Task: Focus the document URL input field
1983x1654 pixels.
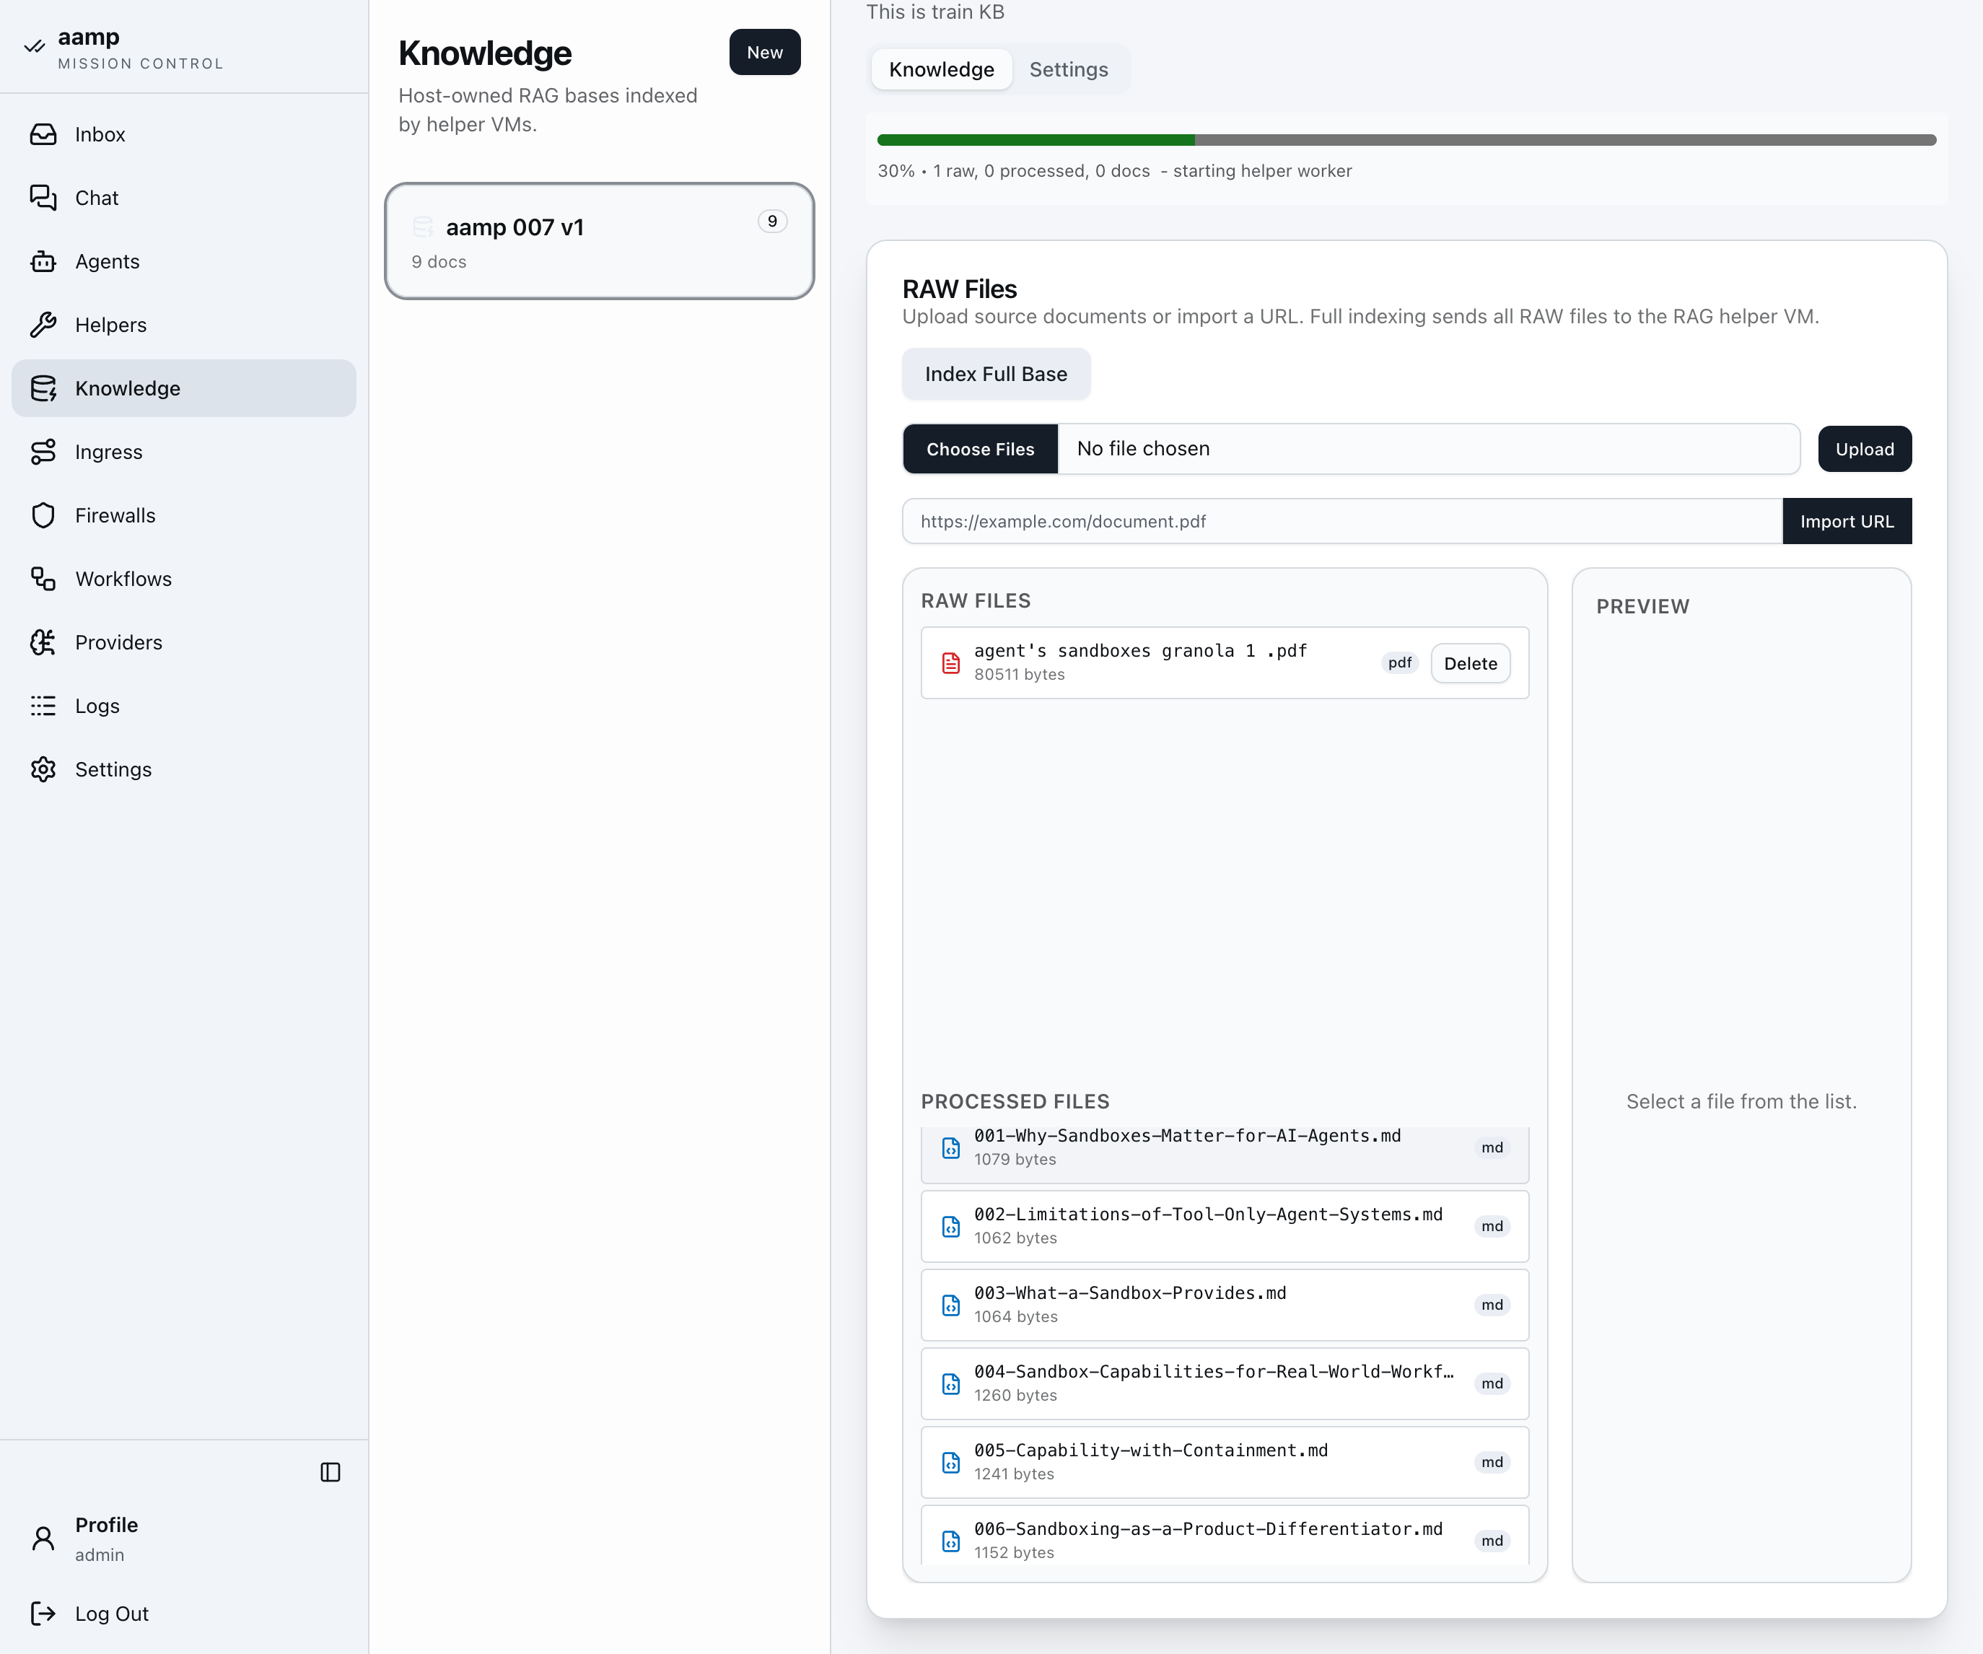Action: pos(1341,521)
